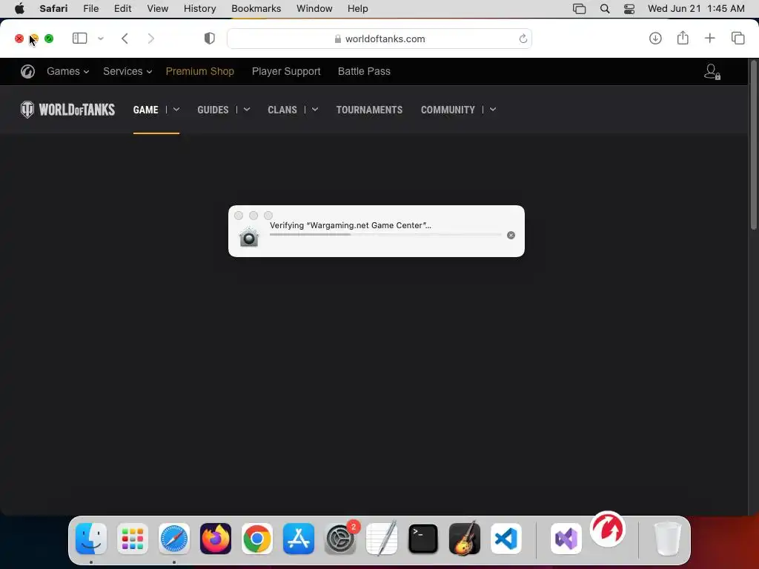The width and height of the screenshot is (759, 569).
Task: Click the verification progress bar
Action: click(385, 235)
